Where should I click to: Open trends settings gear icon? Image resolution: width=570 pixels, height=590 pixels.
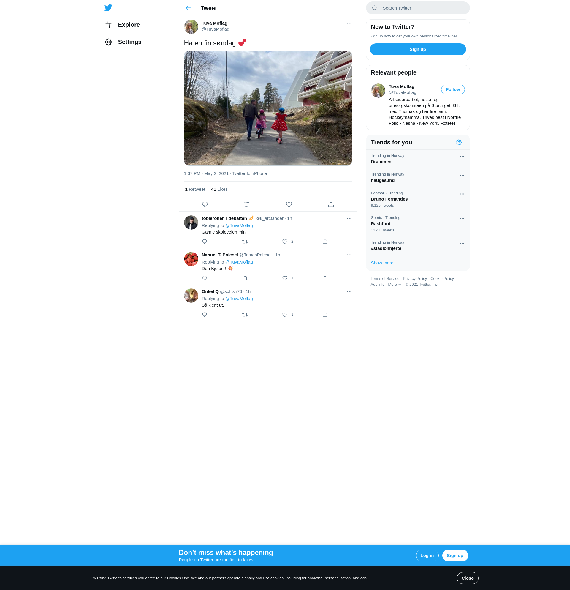point(458,142)
